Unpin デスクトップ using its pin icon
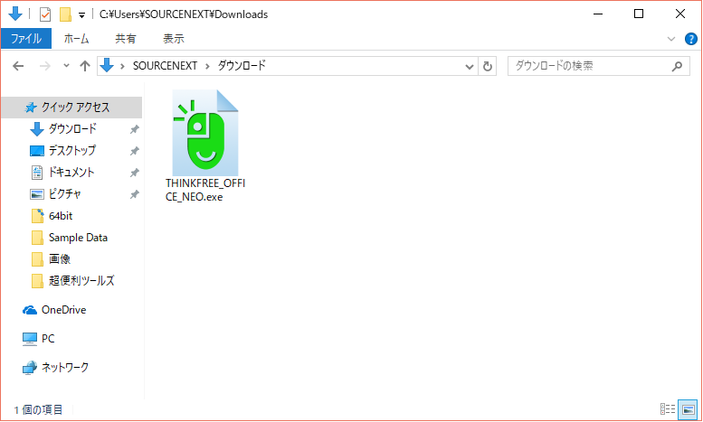This screenshot has height=422, width=703. (134, 151)
